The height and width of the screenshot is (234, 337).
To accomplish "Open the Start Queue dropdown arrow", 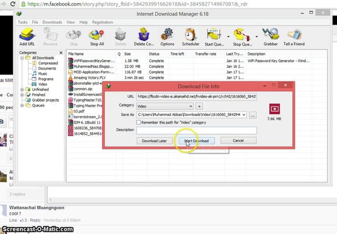I will [228, 37].
